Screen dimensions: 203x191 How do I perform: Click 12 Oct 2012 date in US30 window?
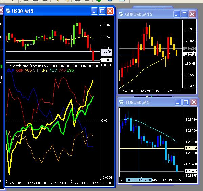[15, 183]
